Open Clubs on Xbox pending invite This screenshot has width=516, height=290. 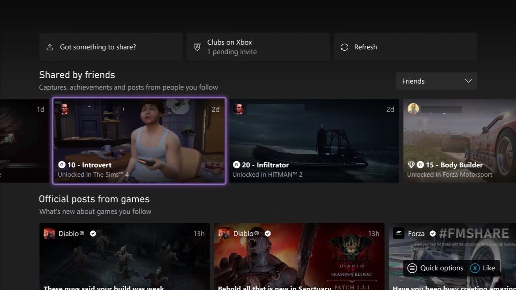(258, 47)
